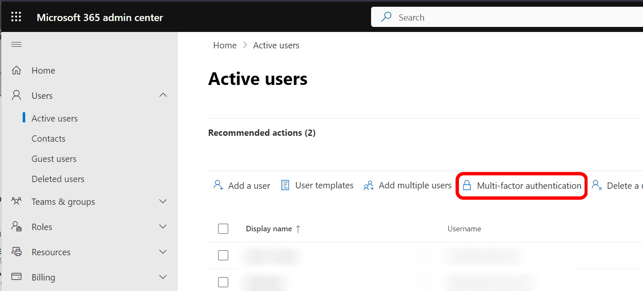Image resolution: width=643 pixels, height=291 pixels.
Task: Collapse the navigation menu hamburger icon
Action: [x=16, y=45]
